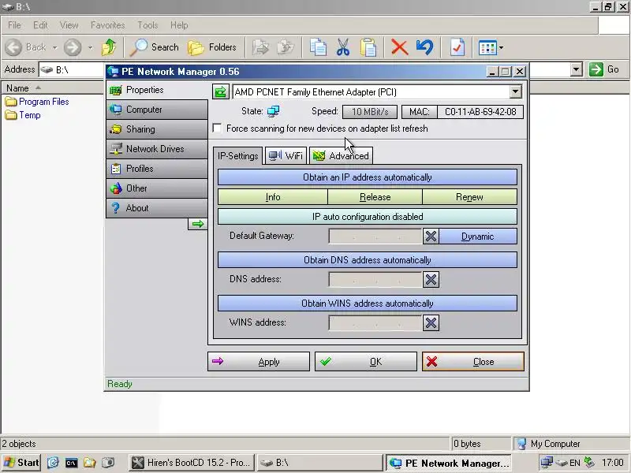This screenshot has width=631, height=473.
Task: Collapse sidebar using green arrow button
Action: tap(198, 224)
